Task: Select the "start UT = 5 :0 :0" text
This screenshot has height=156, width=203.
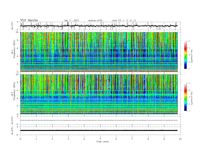Action: [x=124, y=20]
